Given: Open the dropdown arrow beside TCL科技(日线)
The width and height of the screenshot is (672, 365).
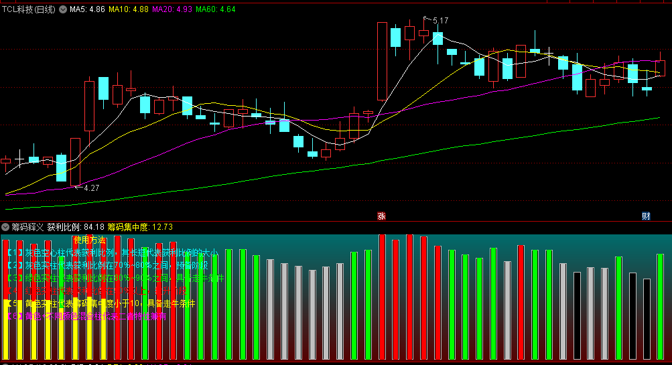Looking at the screenshot, I should point(63,9).
